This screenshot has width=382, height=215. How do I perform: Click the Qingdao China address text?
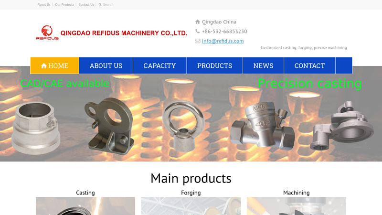tap(219, 22)
